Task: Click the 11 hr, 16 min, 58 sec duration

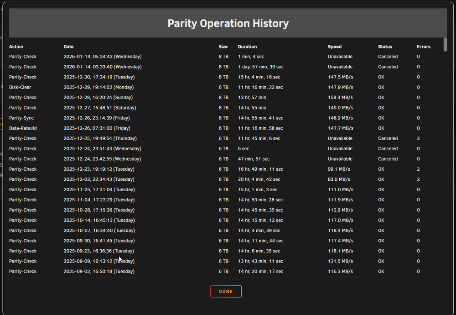Action: tap(260, 128)
